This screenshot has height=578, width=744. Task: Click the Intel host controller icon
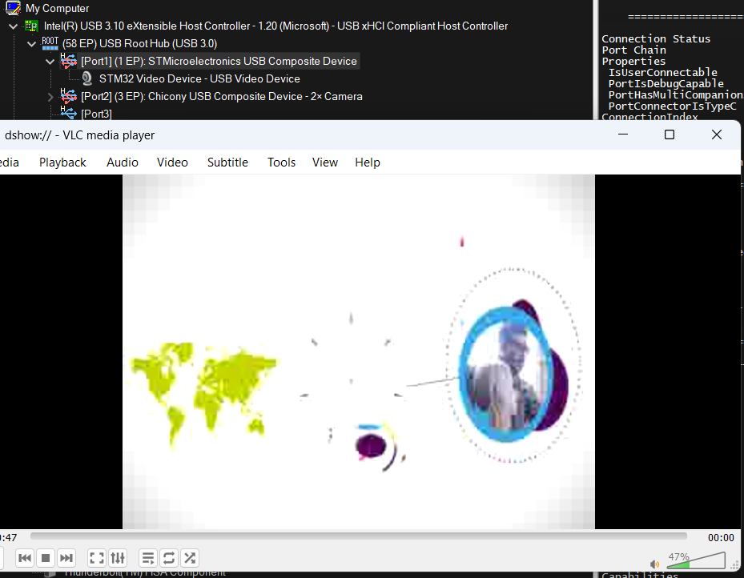[31, 26]
